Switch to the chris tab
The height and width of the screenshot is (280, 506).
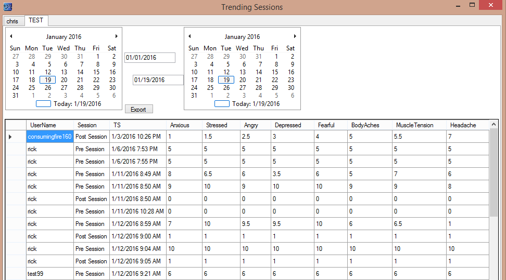pos(12,21)
